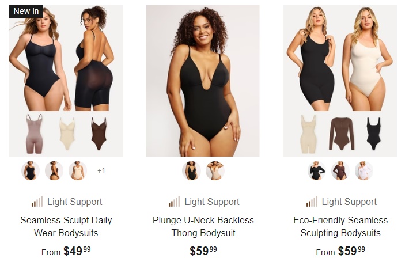Viewport: 409px width, 258px height.
Task: Select black color swatch for Seamless Sculpt bodysuit
Action: point(31,170)
